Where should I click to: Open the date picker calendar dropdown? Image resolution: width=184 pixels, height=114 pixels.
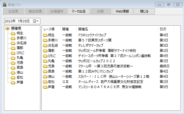coord(36,21)
